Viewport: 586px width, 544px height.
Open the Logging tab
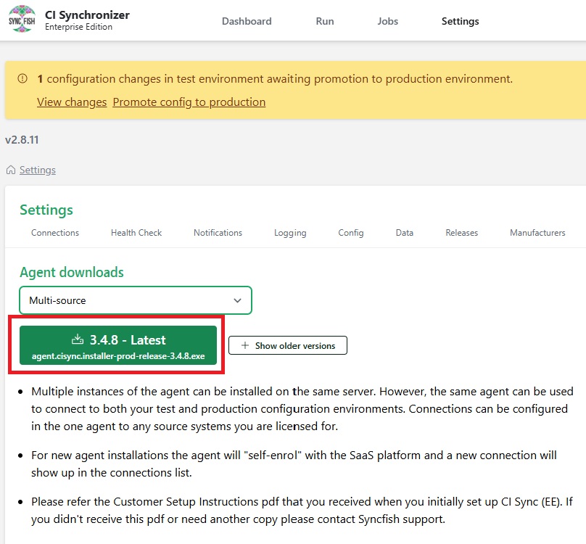[x=290, y=233]
